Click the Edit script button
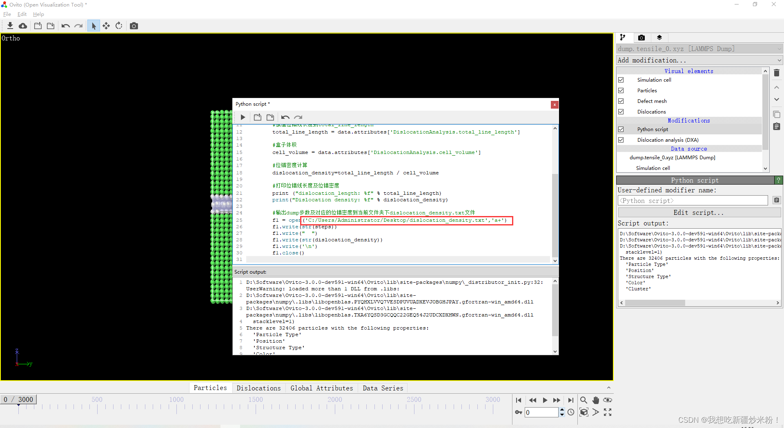Image resolution: width=784 pixels, height=428 pixels. tap(699, 212)
